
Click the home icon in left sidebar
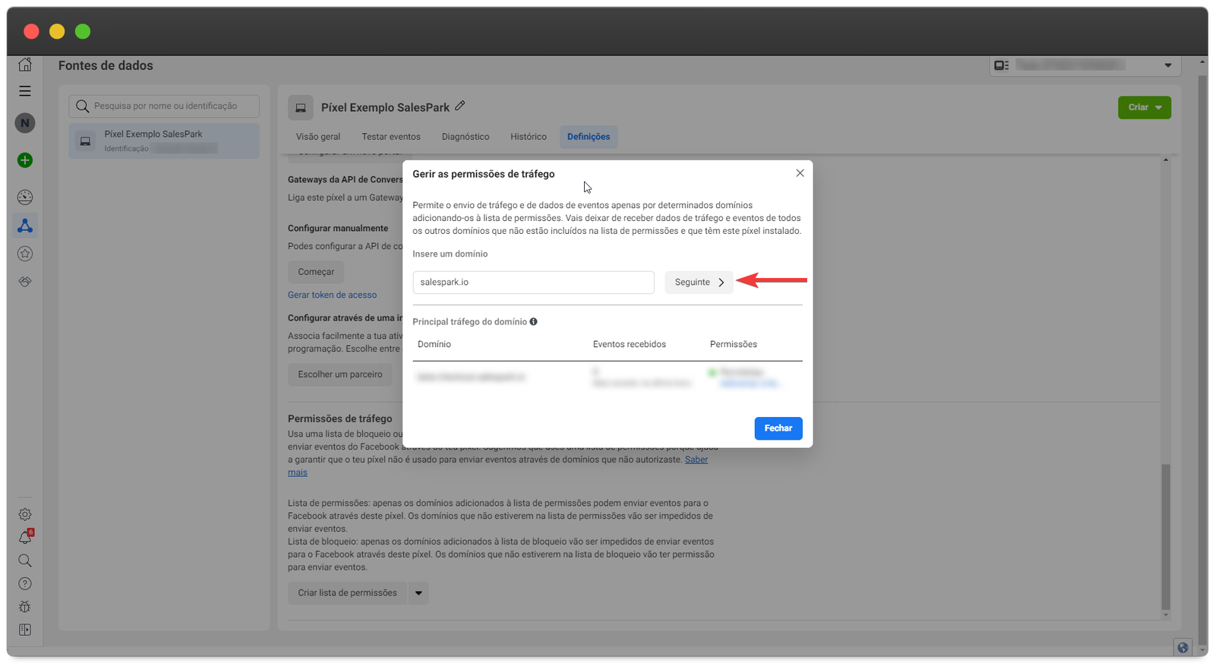(25, 65)
